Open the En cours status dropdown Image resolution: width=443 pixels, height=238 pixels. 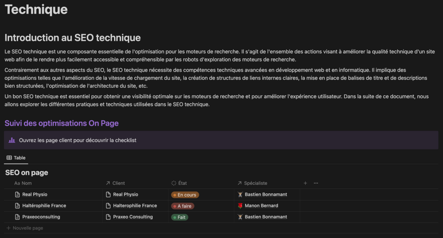pos(185,195)
